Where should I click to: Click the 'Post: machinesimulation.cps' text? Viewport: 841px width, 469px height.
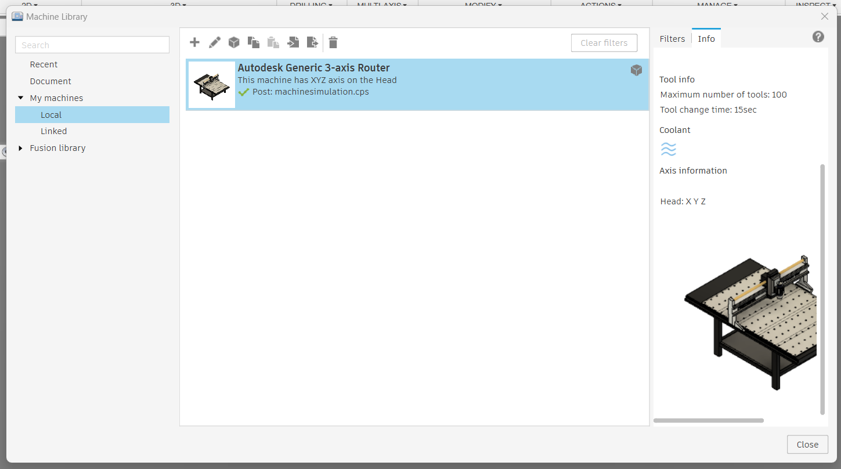tap(311, 92)
